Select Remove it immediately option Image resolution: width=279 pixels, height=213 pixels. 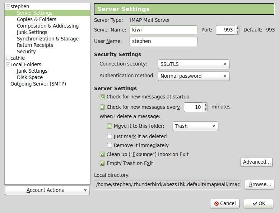coord(109,145)
